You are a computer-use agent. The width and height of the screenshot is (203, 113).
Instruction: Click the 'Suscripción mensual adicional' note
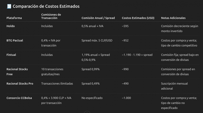coord(174,86)
